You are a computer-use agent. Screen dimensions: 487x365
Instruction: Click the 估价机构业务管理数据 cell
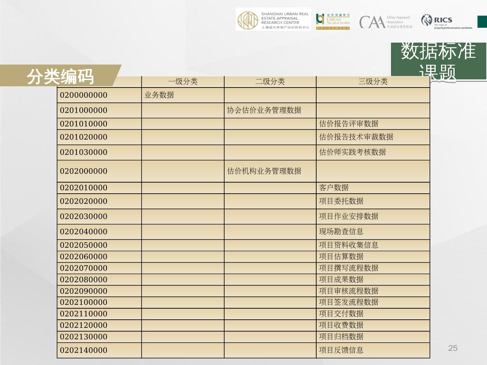click(x=264, y=171)
